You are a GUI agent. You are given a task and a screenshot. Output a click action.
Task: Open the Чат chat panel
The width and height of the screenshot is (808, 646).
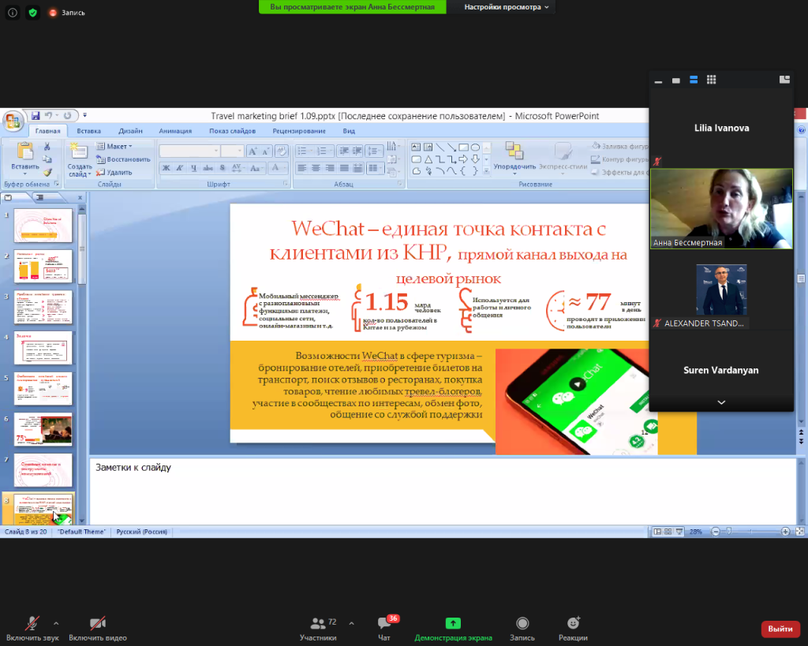[384, 624]
